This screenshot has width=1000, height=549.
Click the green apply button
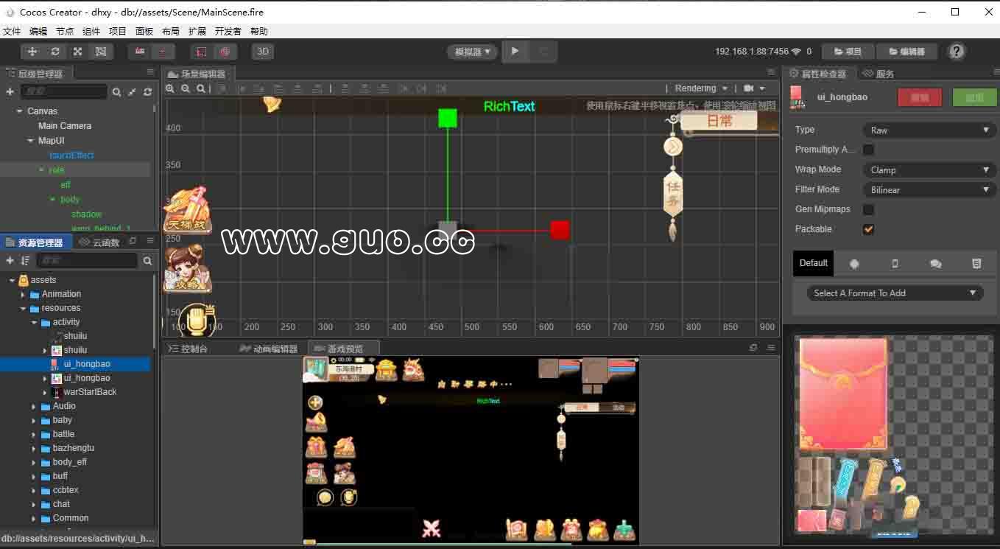(973, 97)
